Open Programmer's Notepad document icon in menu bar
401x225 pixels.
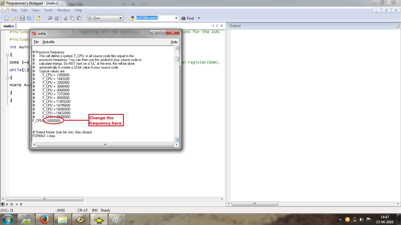(x=6, y=10)
